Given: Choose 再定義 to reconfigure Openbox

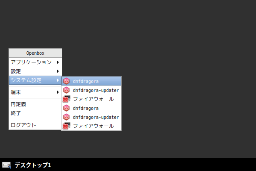Looking at the screenshot, I should click(35, 104).
